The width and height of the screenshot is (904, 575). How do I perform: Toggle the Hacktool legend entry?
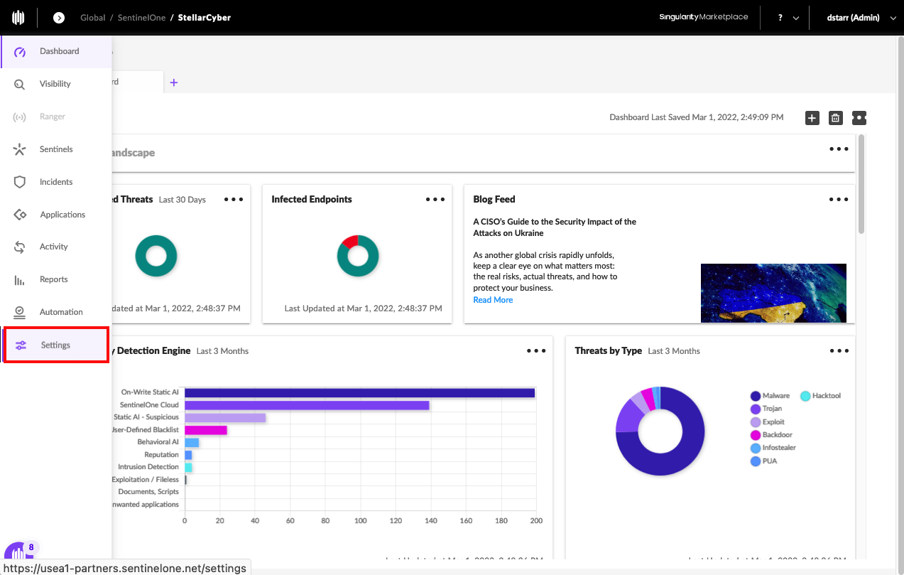pos(820,396)
